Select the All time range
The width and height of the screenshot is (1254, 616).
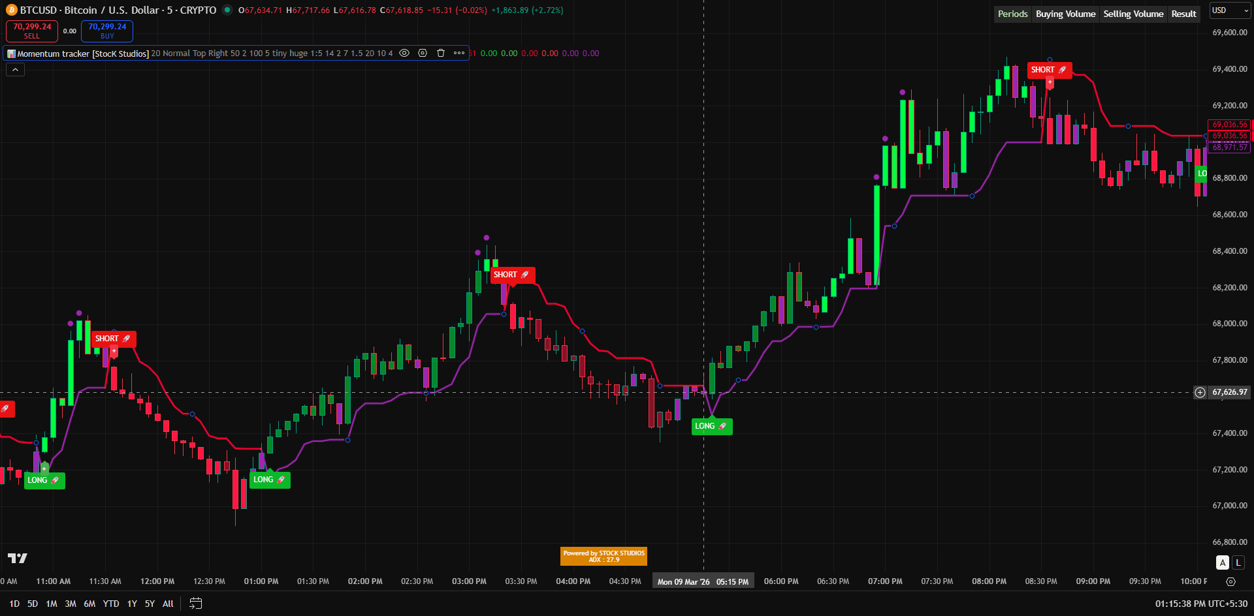tap(168, 604)
